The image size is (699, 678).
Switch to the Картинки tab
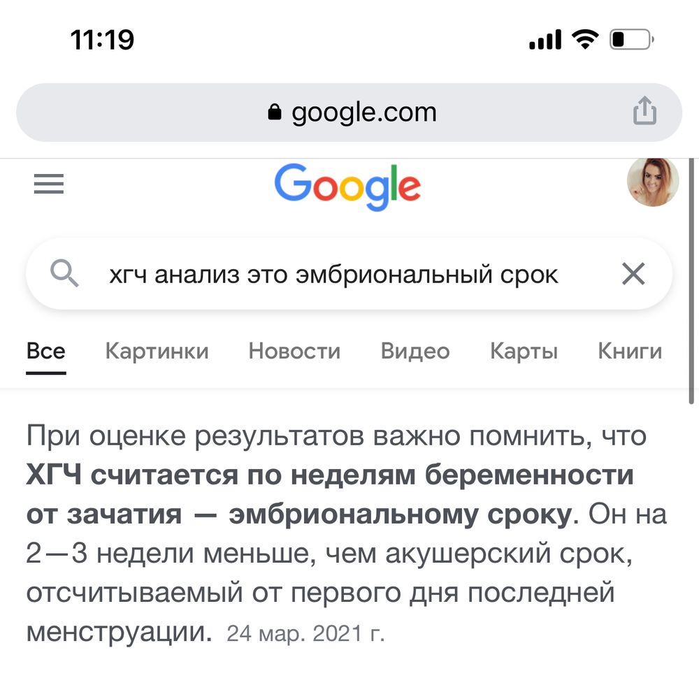click(157, 351)
